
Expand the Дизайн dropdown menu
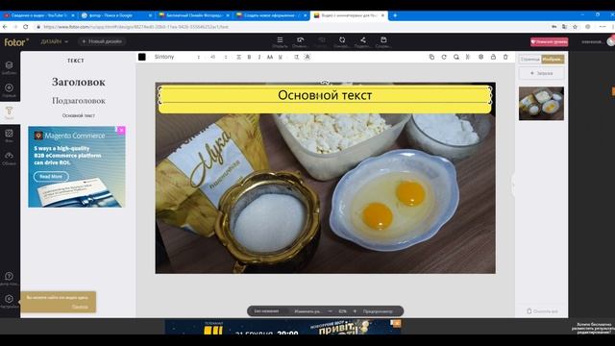pyautogui.click(x=55, y=41)
